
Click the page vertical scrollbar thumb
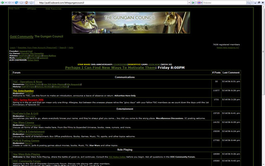pyautogui.click(x=263, y=51)
